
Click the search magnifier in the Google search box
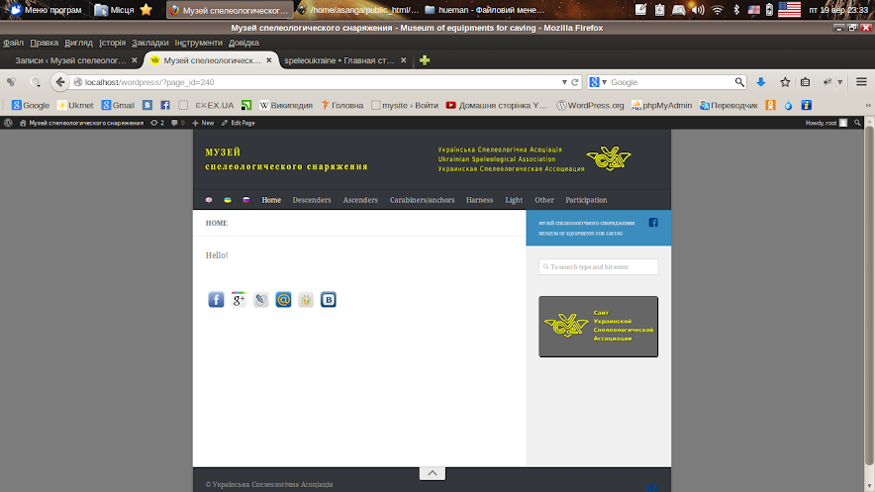(739, 82)
